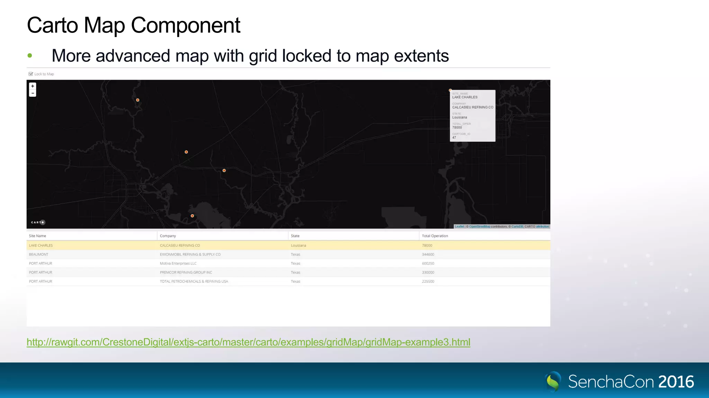The width and height of the screenshot is (709, 398).
Task: Uncheck the Lock to Map checkbox
Action: [31, 74]
